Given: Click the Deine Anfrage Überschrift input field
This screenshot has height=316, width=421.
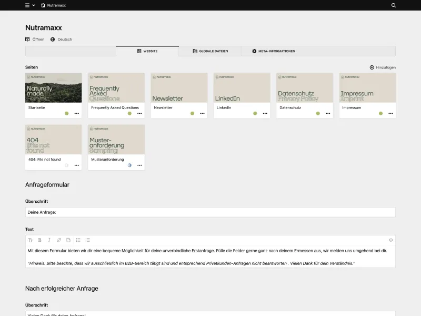Looking at the screenshot, I should pos(209,212).
